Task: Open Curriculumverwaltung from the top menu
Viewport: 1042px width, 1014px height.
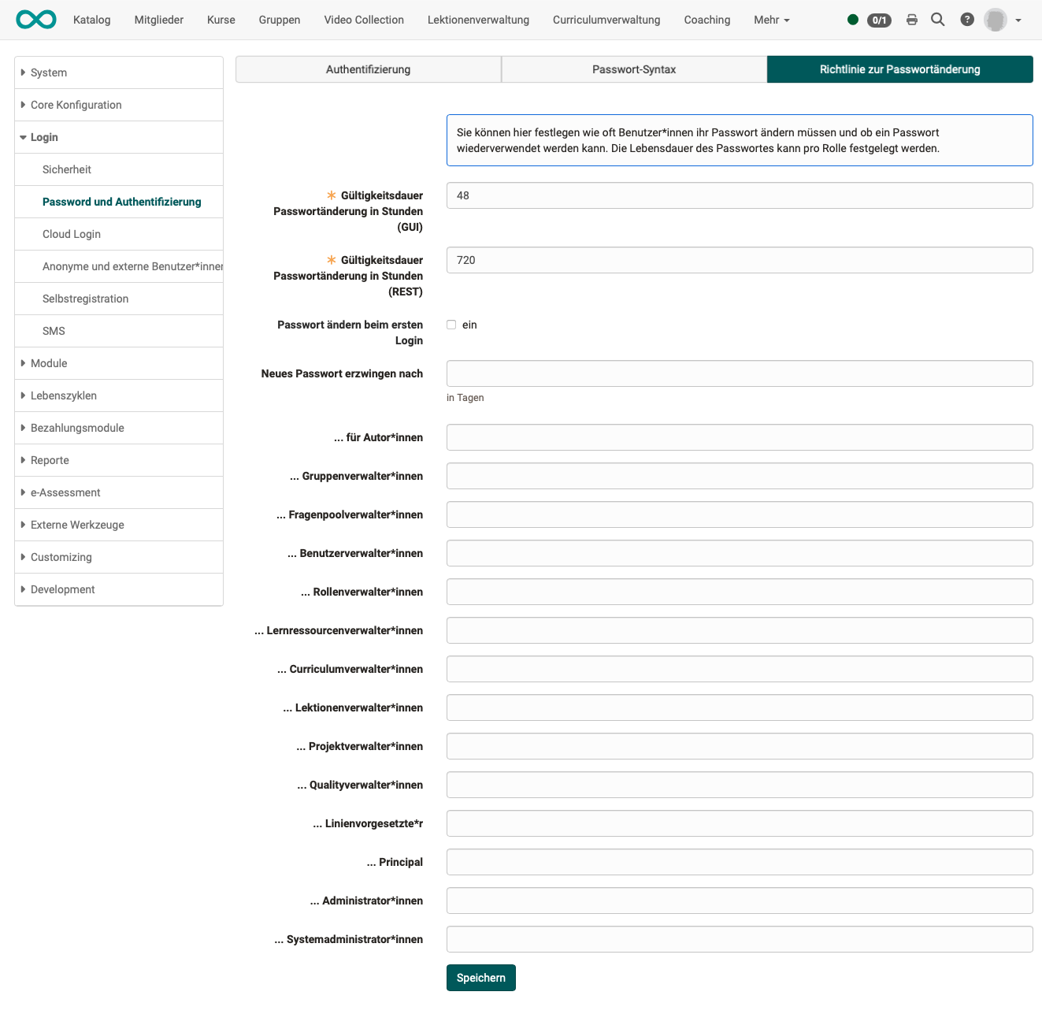Action: pos(606,20)
